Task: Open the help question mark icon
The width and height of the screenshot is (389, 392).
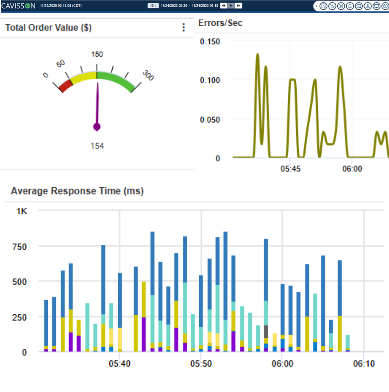Action: click(384, 6)
